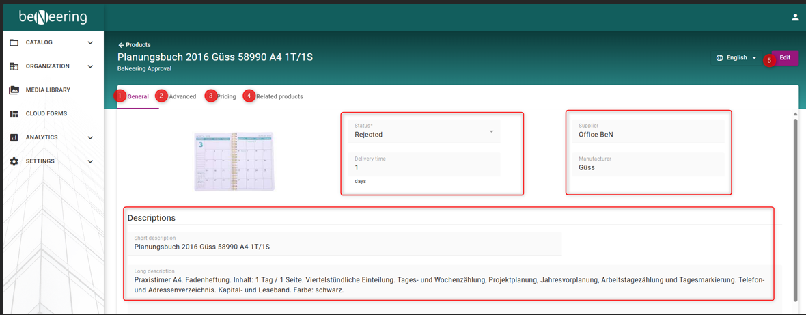Open the user account profile icon
The width and height of the screenshot is (806, 315).
coord(794,18)
